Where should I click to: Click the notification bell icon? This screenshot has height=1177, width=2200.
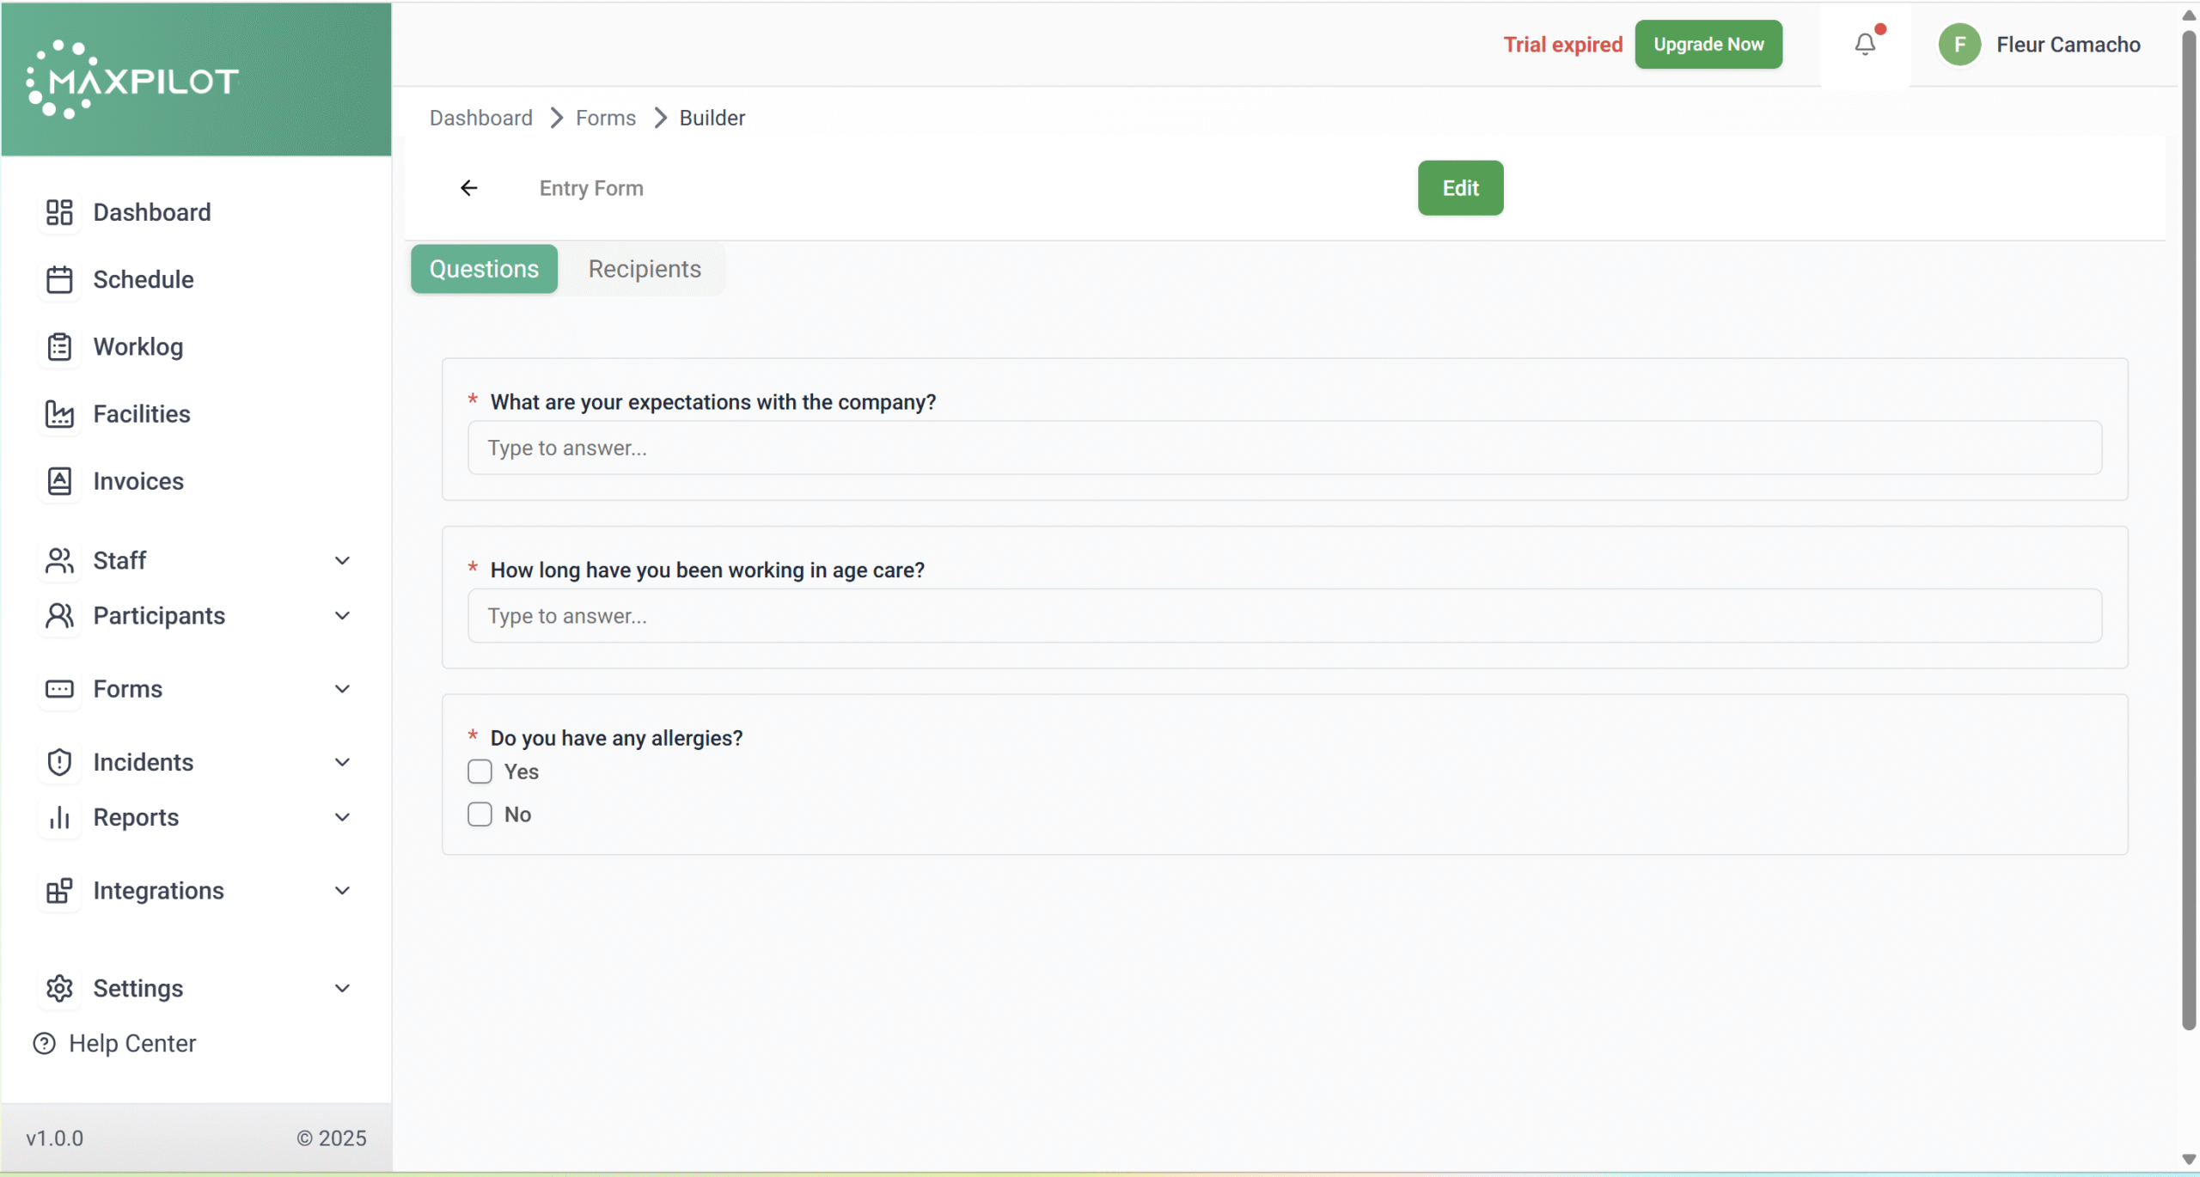1864,44
